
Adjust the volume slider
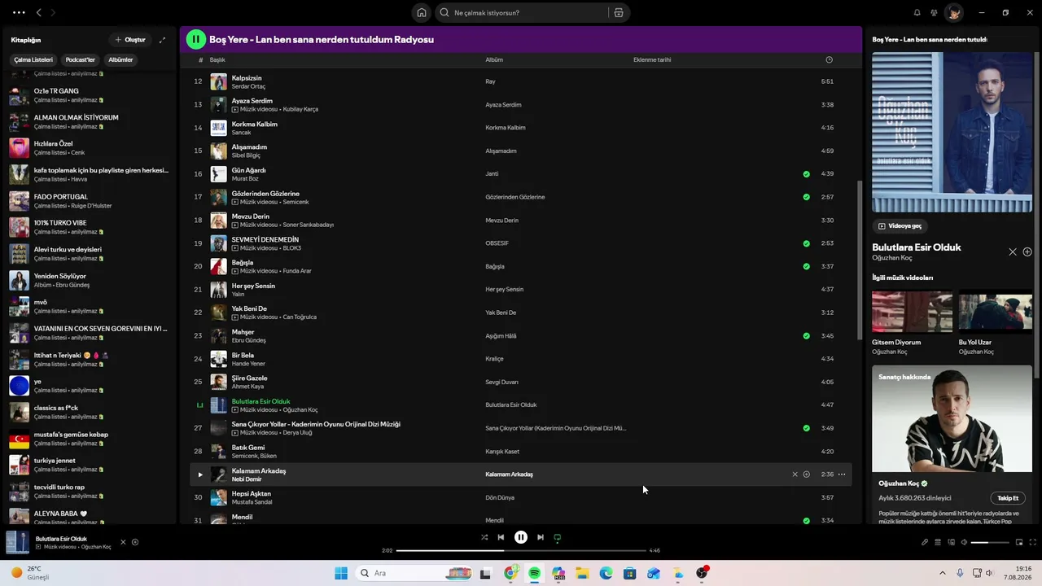[990, 542]
